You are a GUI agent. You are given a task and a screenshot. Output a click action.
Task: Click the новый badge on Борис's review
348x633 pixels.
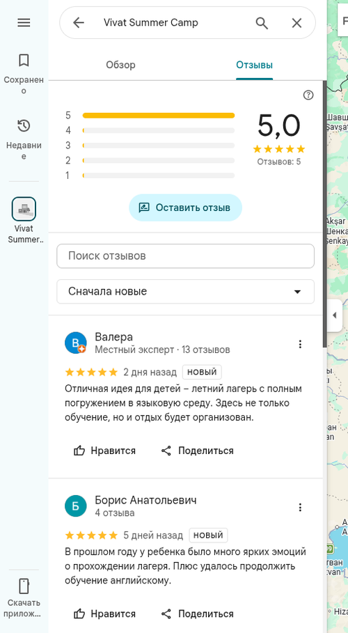coord(208,536)
